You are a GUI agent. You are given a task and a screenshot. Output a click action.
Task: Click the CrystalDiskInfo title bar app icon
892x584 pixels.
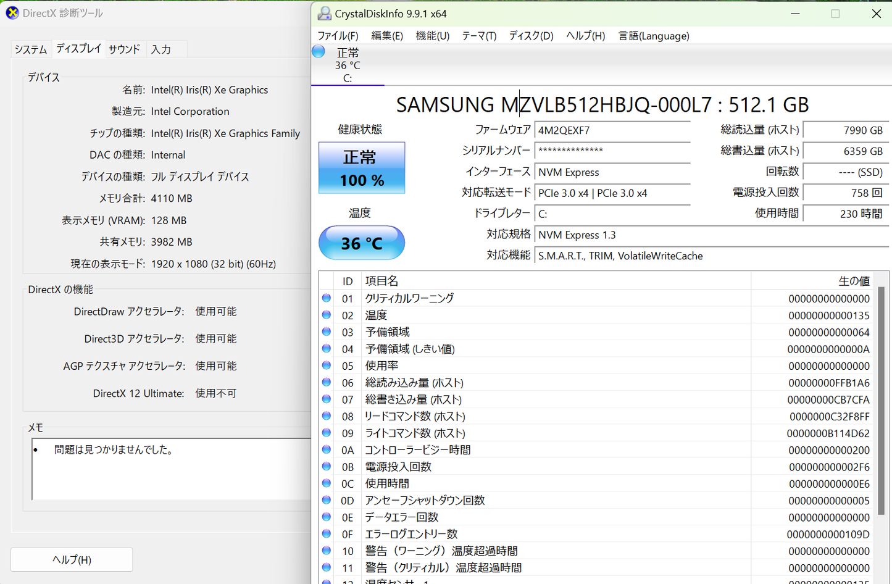click(x=324, y=14)
